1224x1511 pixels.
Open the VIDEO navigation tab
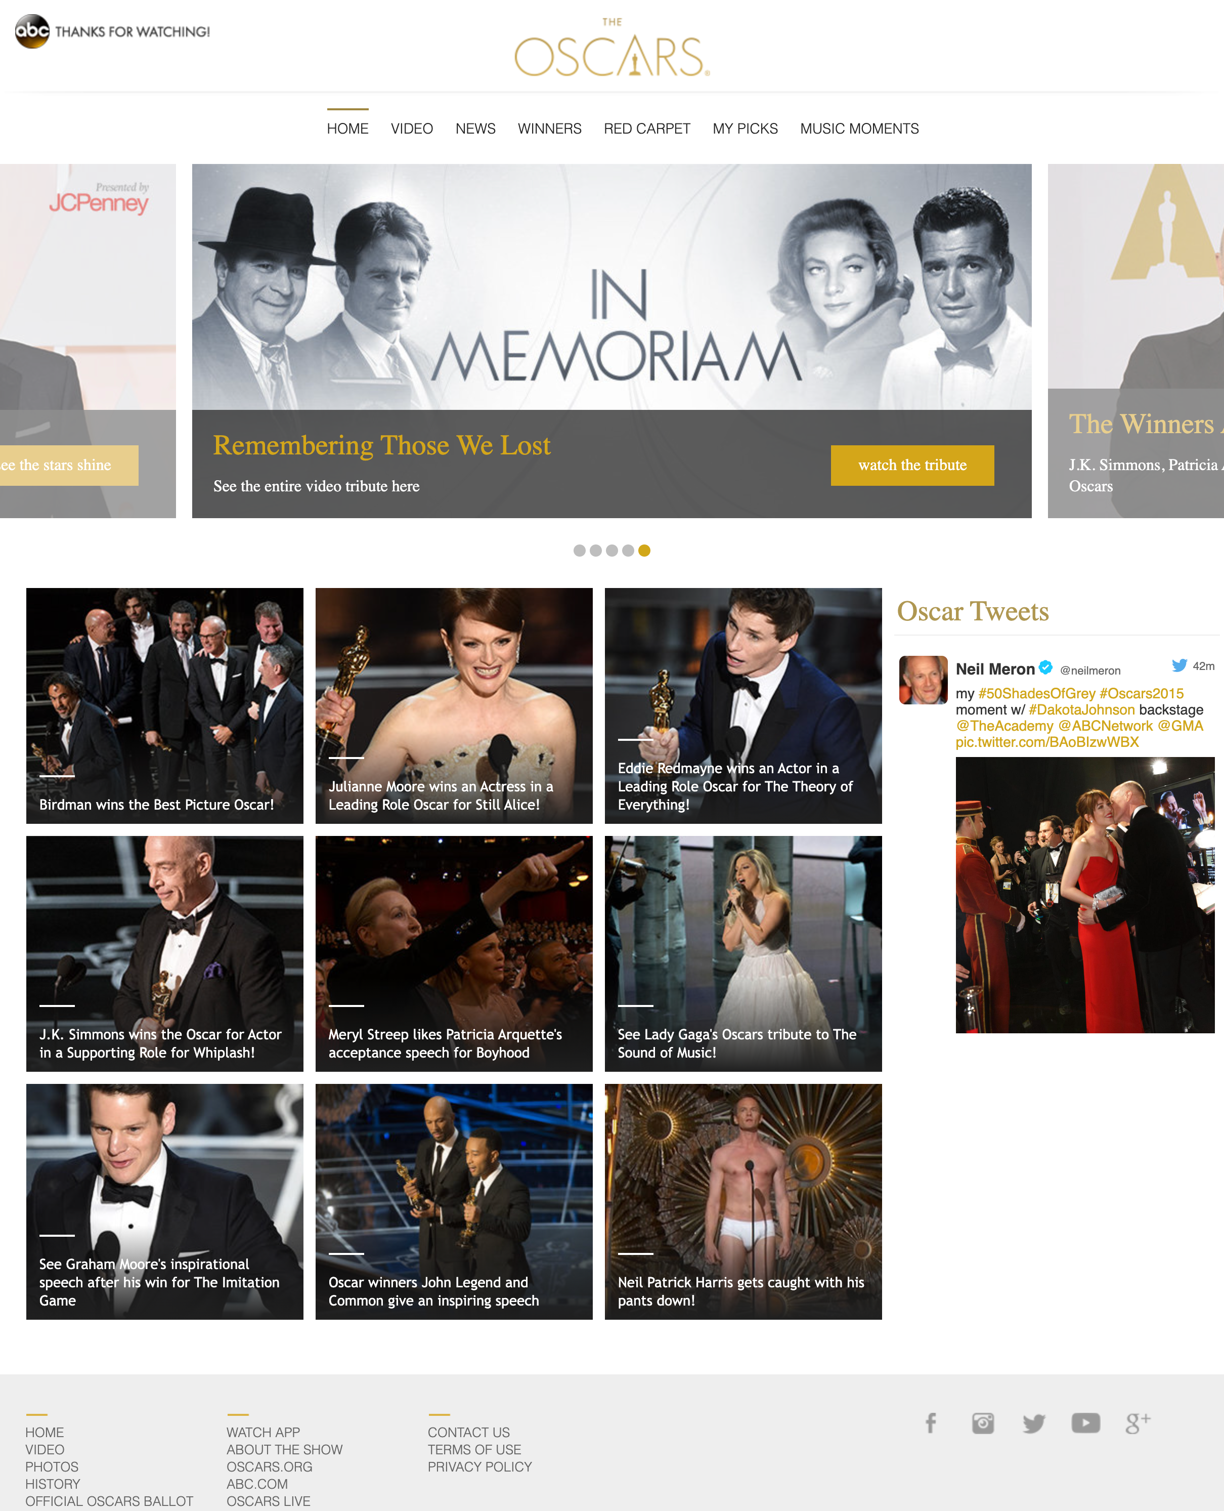[x=412, y=129]
